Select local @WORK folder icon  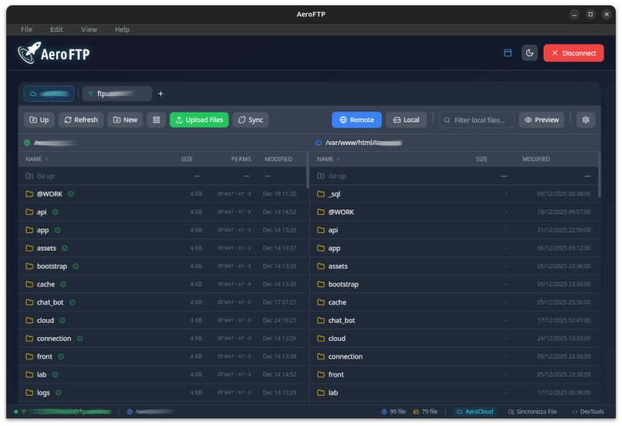(321, 212)
